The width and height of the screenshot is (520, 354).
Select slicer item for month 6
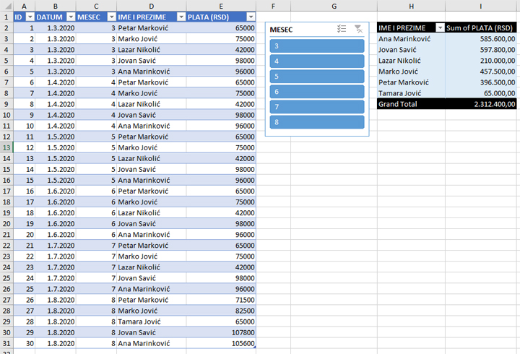316,91
